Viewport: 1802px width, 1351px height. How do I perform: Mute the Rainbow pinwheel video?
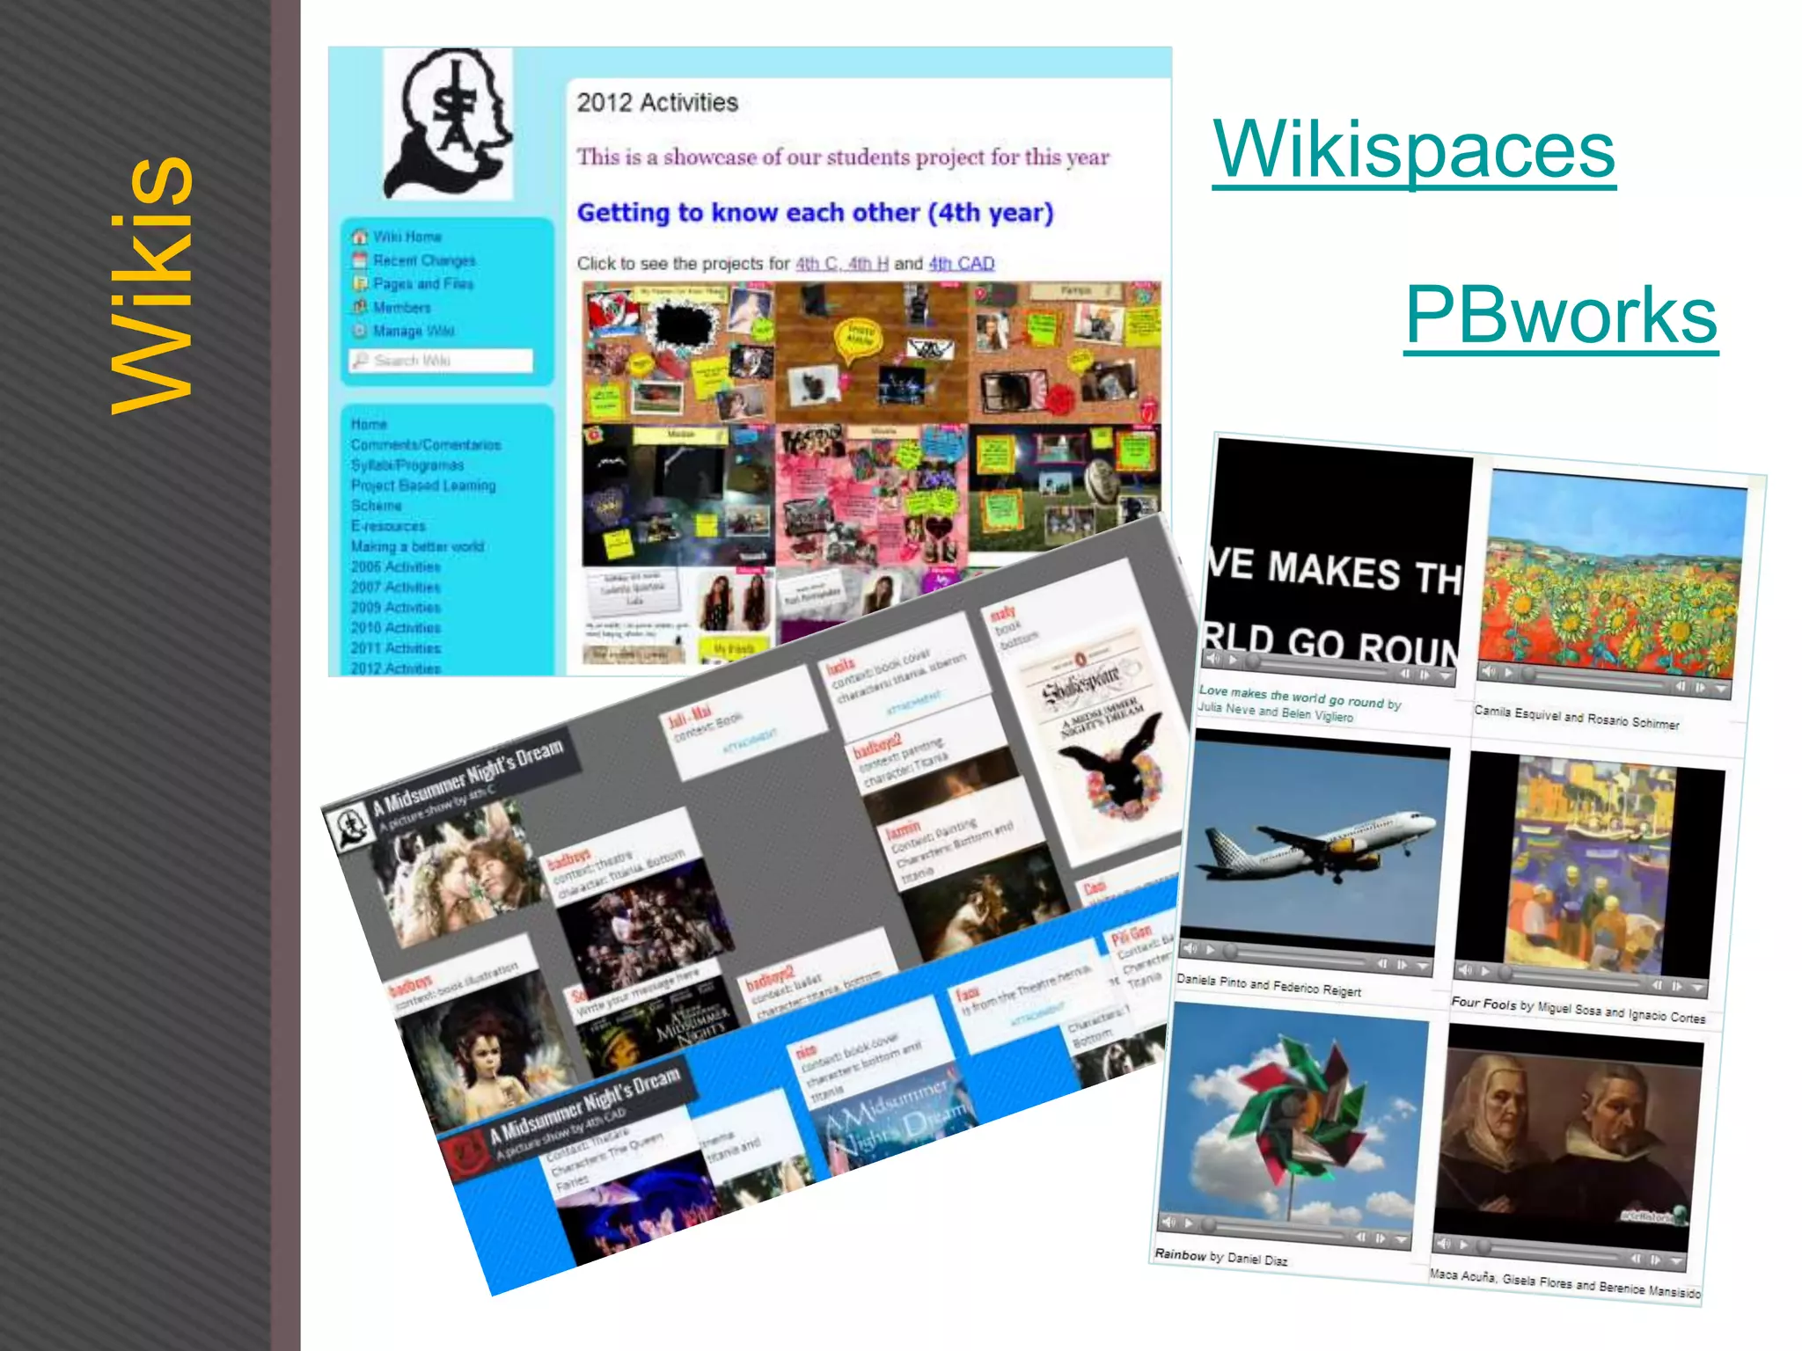coord(1169,1222)
